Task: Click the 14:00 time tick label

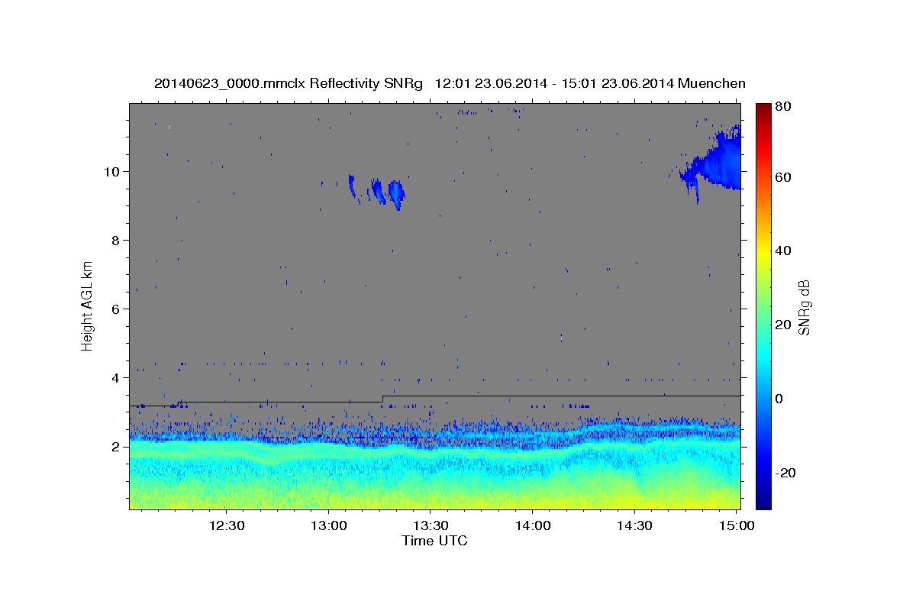Action: tap(532, 525)
